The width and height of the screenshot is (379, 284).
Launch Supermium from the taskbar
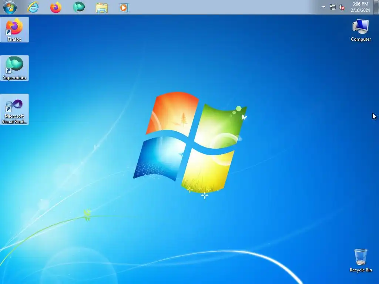(x=79, y=7)
